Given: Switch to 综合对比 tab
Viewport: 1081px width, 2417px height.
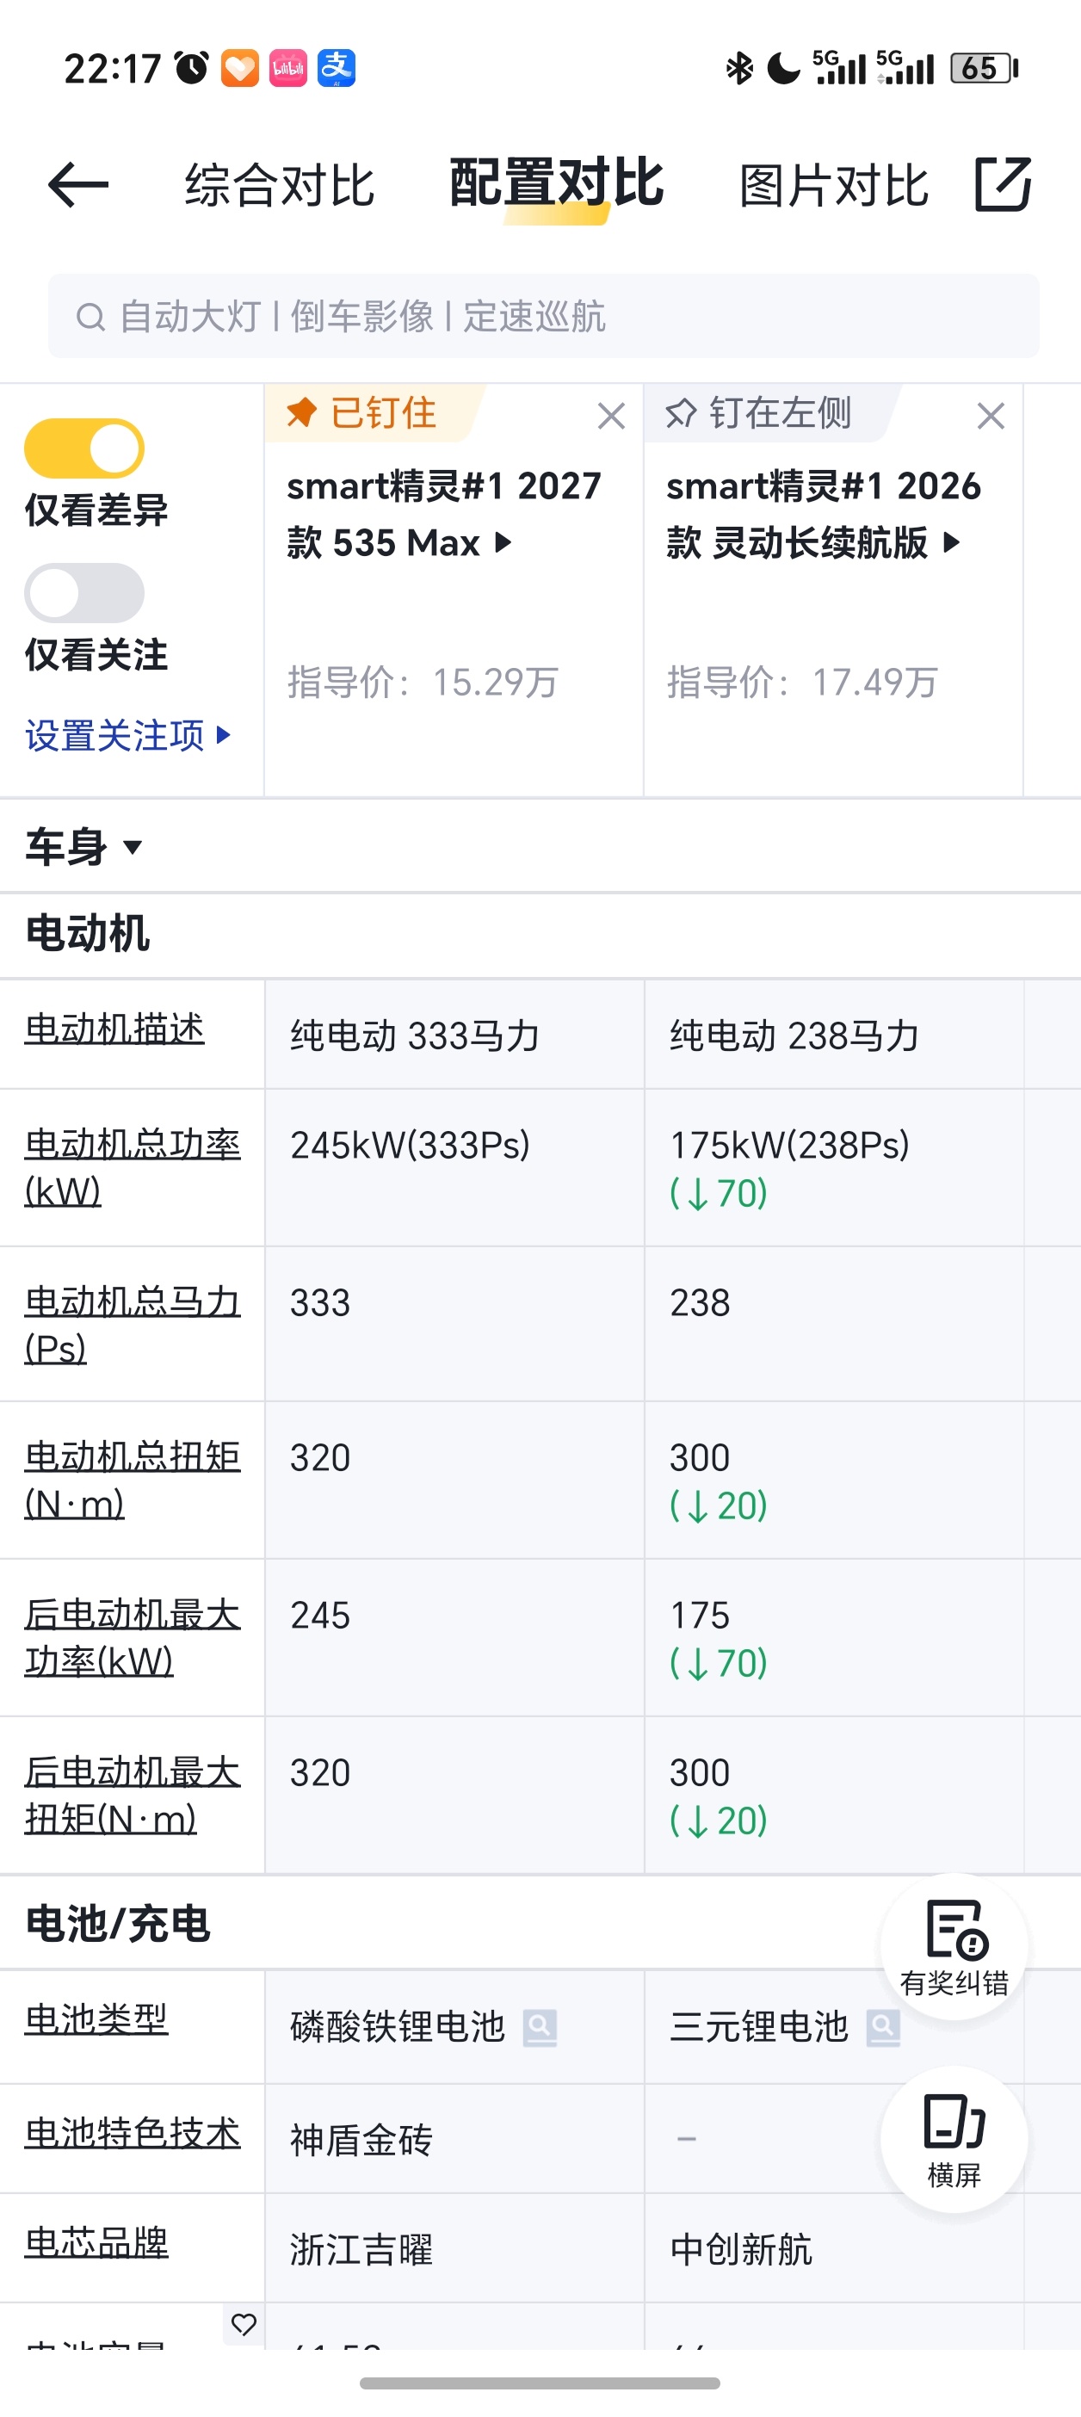Looking at the screenshot, I should click(280, 185).
